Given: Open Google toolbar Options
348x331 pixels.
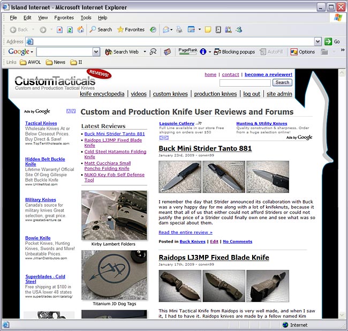Looking at the screenshot, I should pyautogui.click(x=302, y=52).
